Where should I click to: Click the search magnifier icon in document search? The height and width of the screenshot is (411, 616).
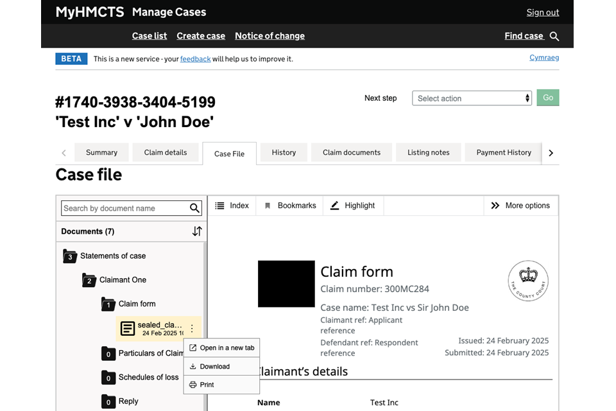tap(194, 208)
